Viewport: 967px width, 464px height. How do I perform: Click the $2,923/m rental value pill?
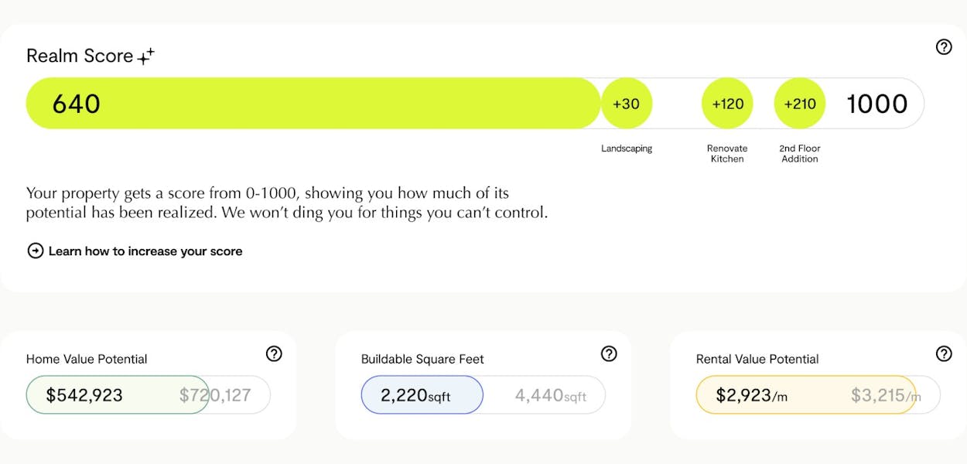tap(806, 395)
